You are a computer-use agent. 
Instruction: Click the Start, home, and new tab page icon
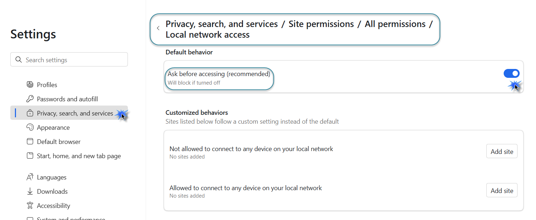click(30, 156)
